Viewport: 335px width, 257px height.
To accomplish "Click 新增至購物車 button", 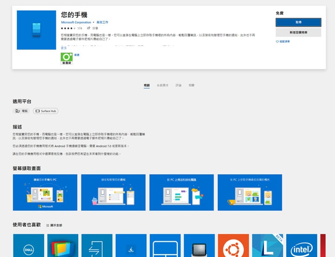I will (x=298, y=33).
